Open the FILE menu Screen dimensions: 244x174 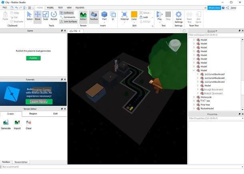coord(5,8)
